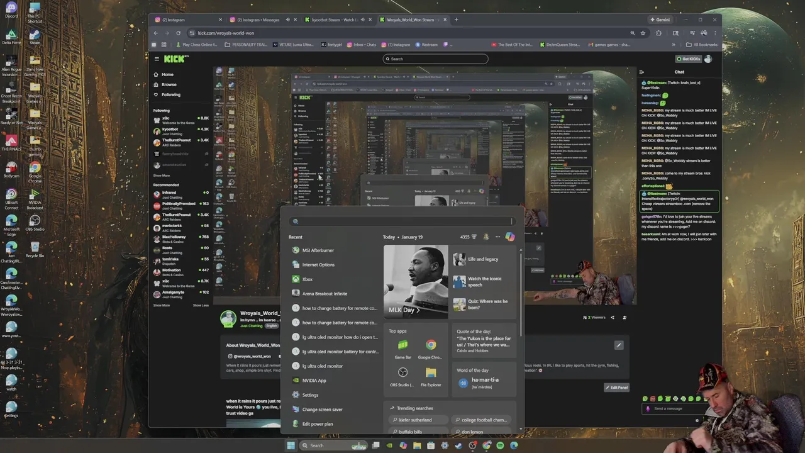
Task: Show more recommended channels in Kick
Action: point(161,305)
